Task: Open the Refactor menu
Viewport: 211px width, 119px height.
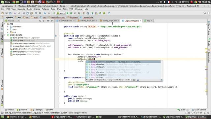Action: pyautogui.click(x=45, y=9)
